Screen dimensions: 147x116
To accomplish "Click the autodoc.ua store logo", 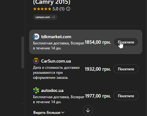I will tap(36, 90).
